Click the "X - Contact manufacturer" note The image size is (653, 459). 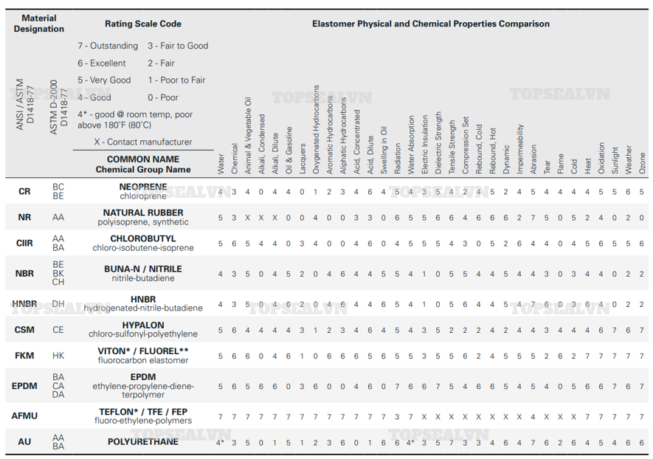click(143, 142)
